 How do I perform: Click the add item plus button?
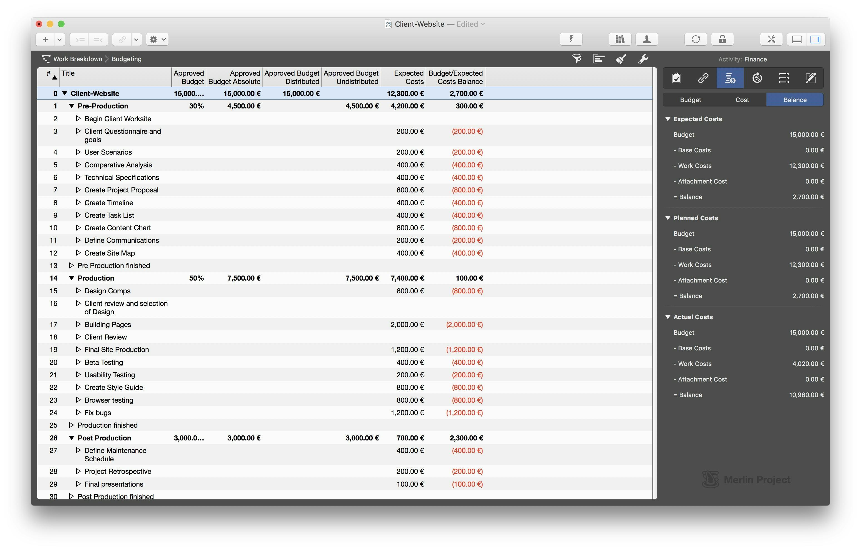point(45,39)
